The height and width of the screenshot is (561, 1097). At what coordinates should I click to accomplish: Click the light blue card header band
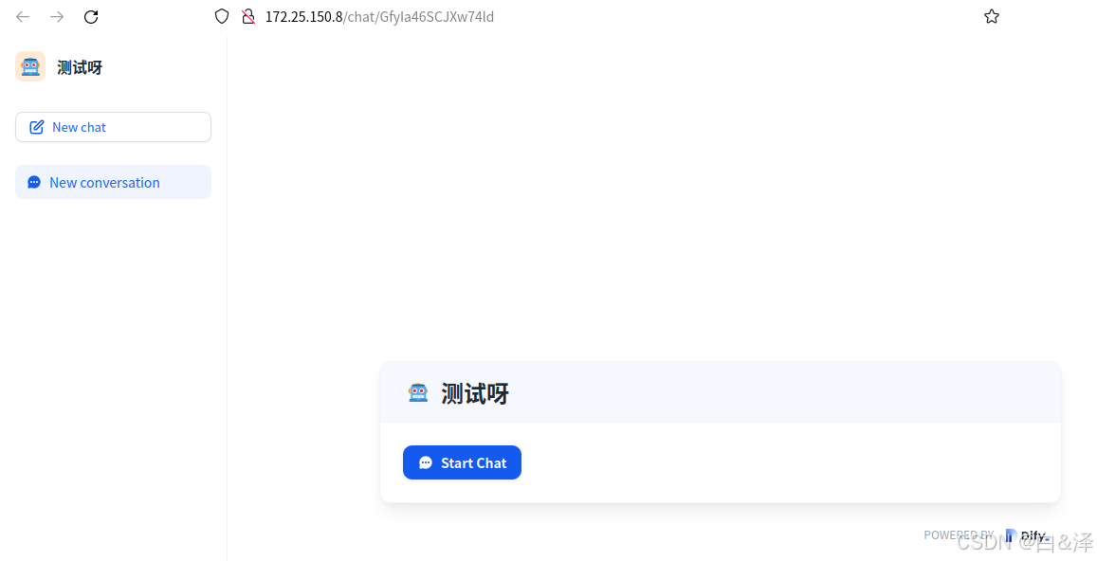point(721,392)
